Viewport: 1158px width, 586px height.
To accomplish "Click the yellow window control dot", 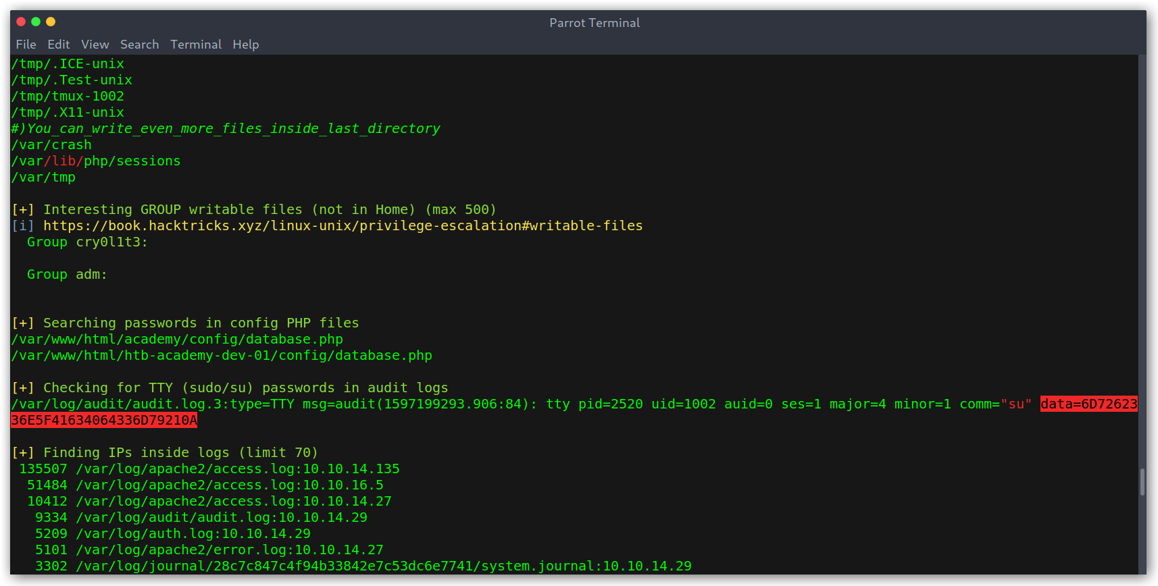I will (51, 22).
